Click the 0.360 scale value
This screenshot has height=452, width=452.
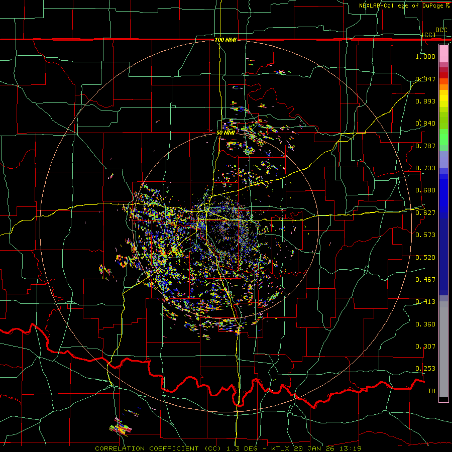(x=425, y=324)
